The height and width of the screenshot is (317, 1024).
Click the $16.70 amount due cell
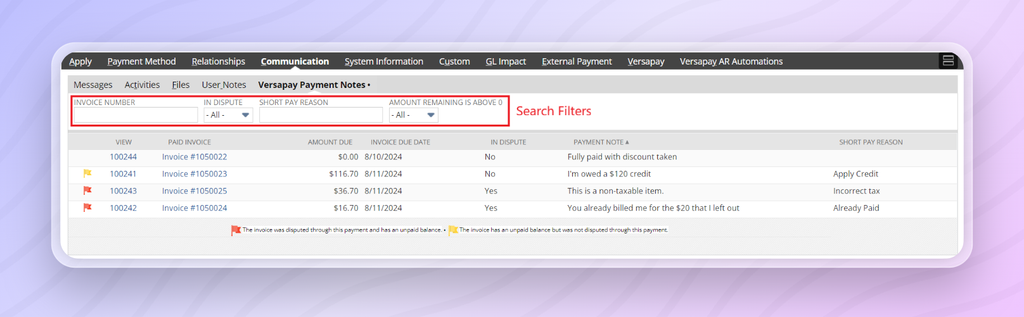click(x=346, y=208)
